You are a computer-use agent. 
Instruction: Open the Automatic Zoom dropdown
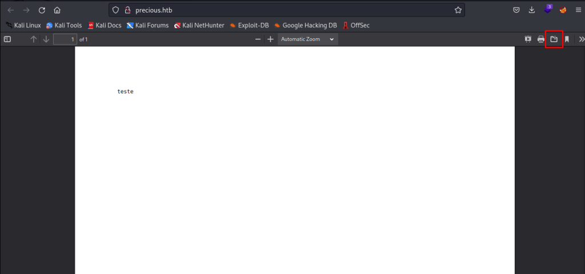(307, 39)
